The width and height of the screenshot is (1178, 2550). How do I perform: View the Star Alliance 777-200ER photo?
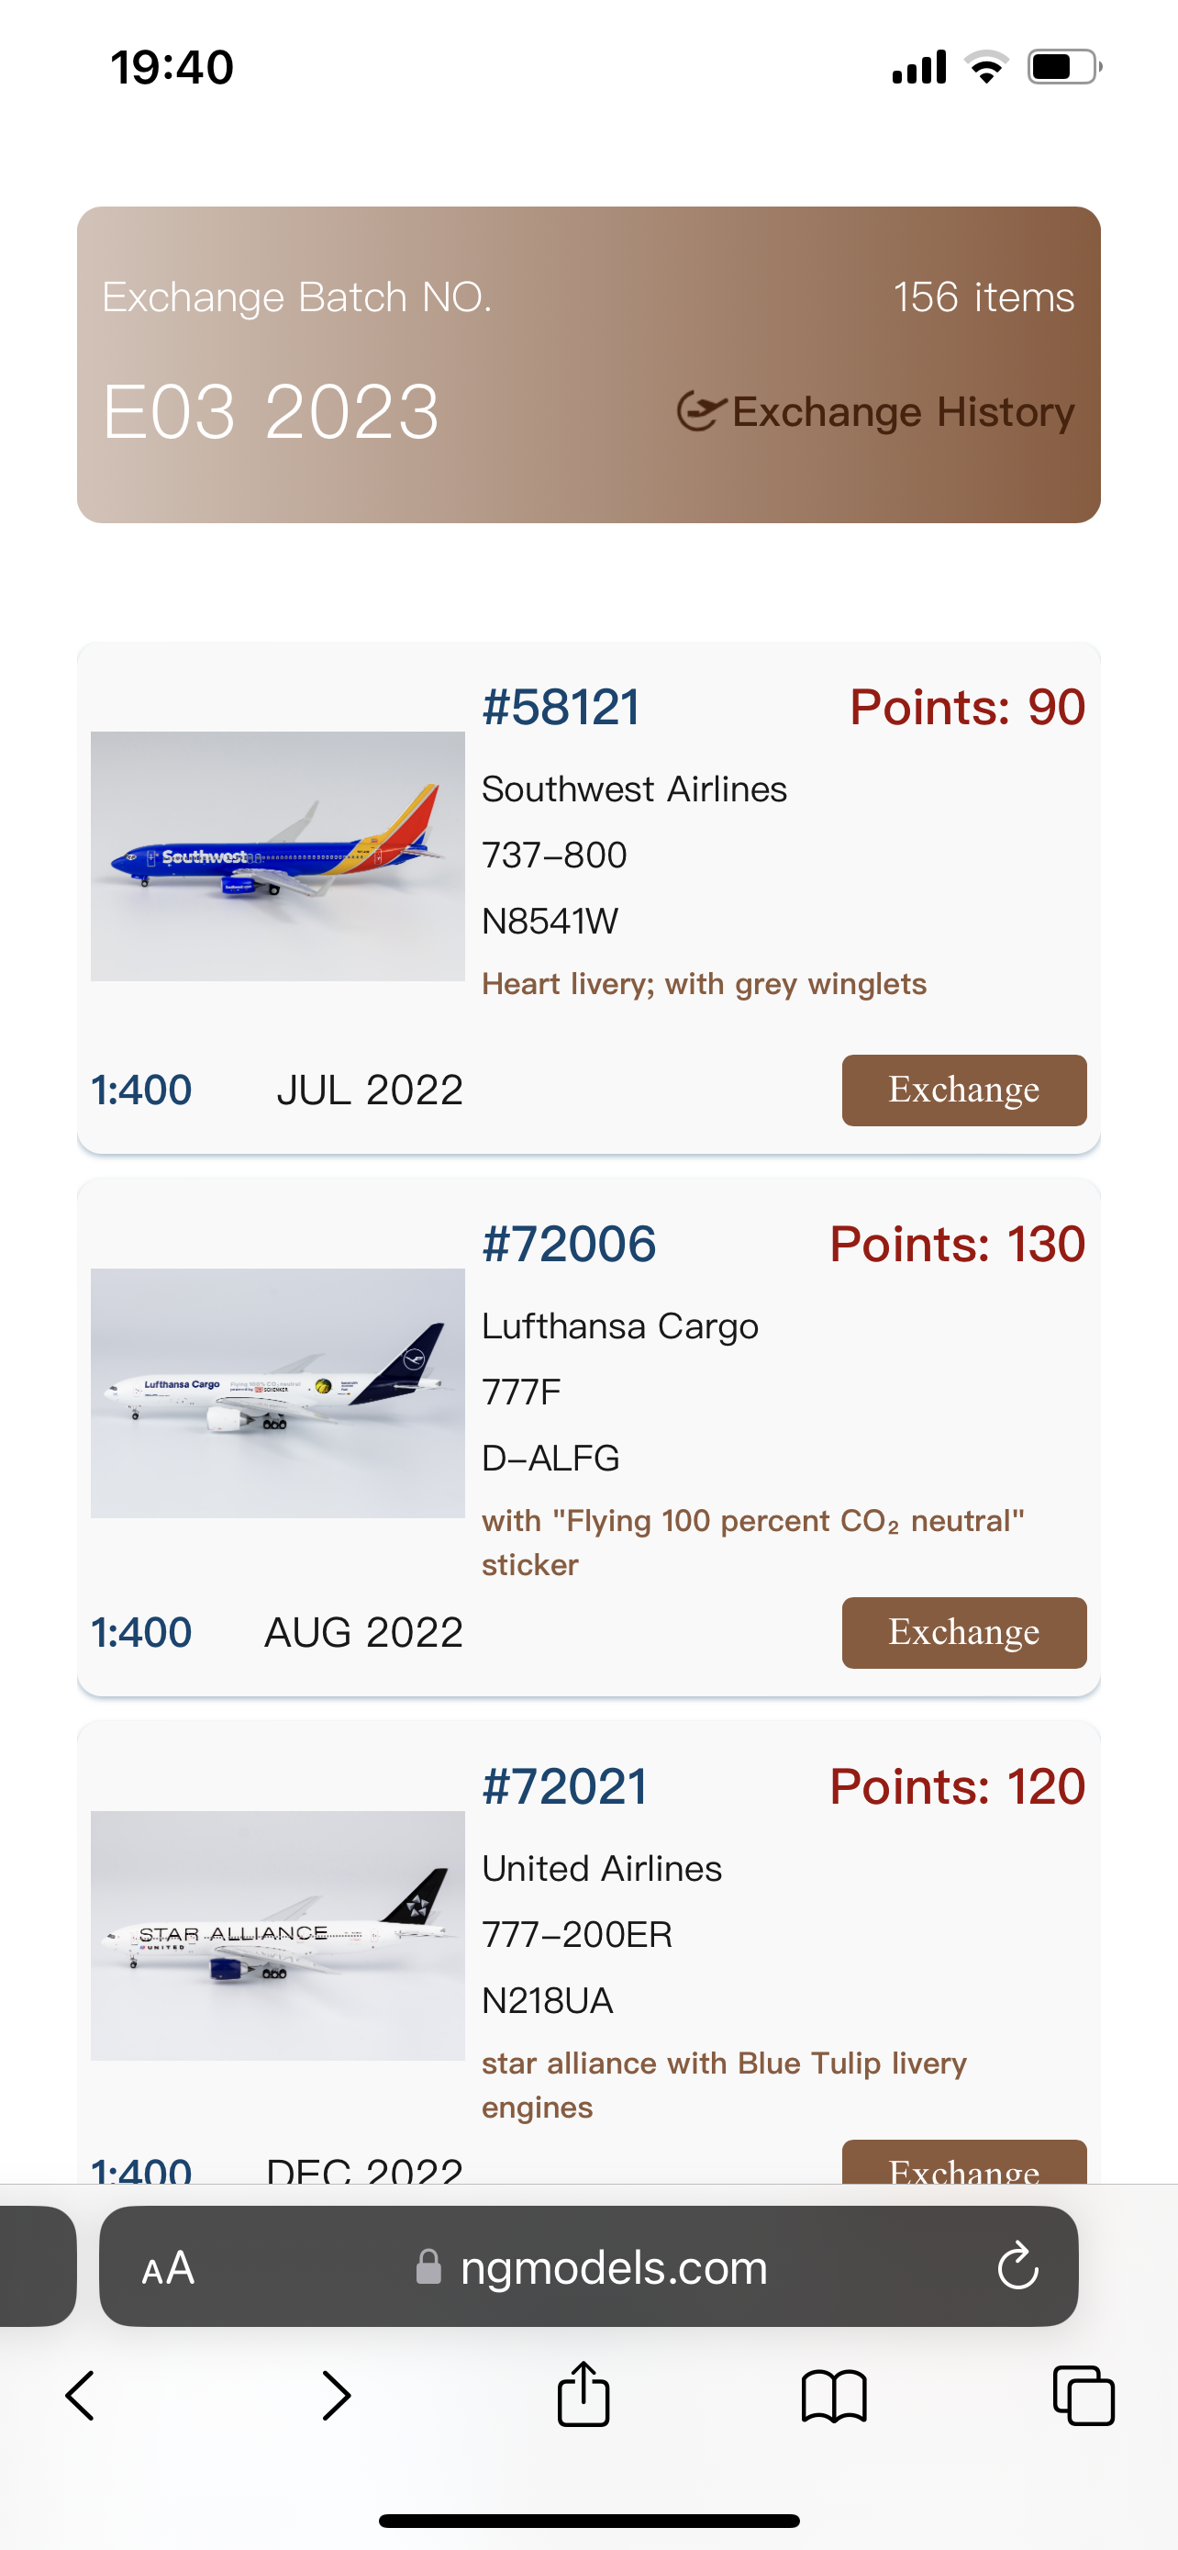point(278,1935)
